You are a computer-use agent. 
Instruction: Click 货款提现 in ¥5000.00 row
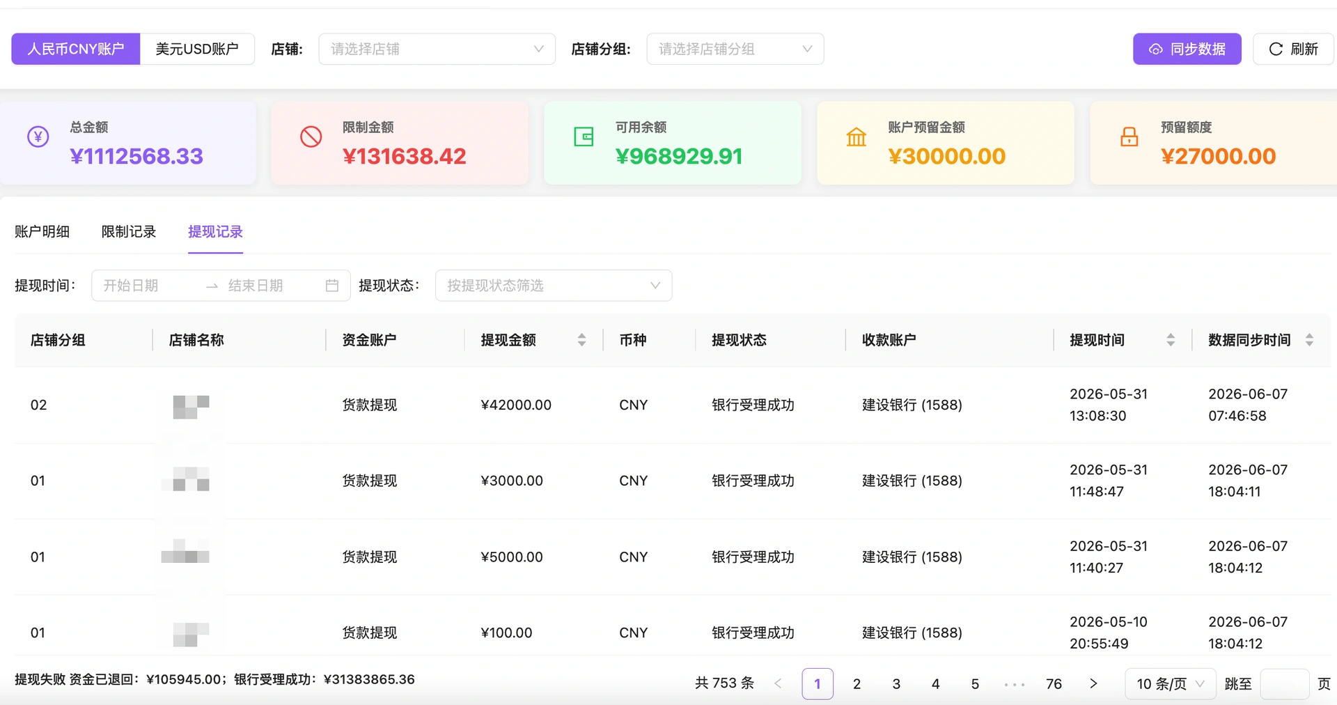pyautogui.click(x=369, y=557)
